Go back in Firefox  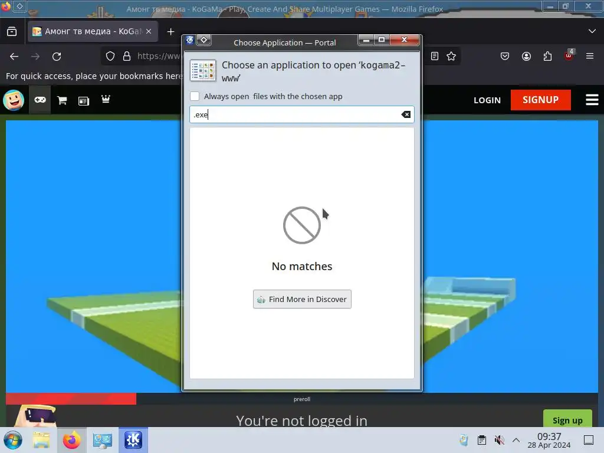pos(14,57)
